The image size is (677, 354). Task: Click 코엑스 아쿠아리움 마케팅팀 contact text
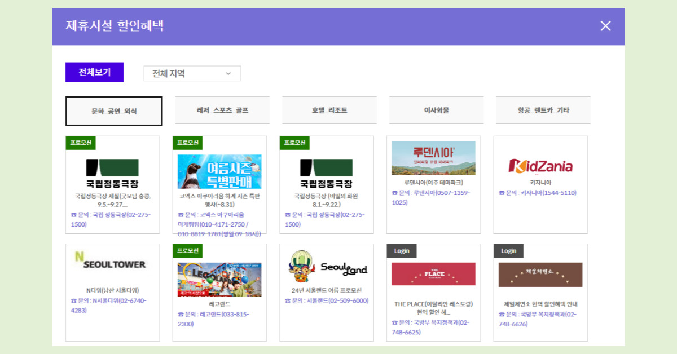pos(219,224)
